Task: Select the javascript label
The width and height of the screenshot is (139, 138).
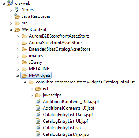Action: pos(52,95)
